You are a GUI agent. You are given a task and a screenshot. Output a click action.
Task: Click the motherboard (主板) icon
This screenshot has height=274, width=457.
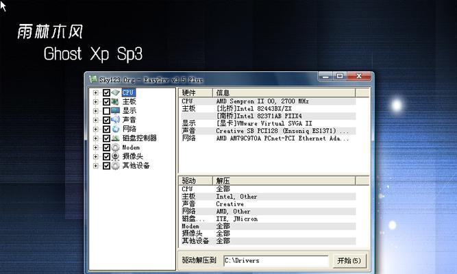point(115,102)
